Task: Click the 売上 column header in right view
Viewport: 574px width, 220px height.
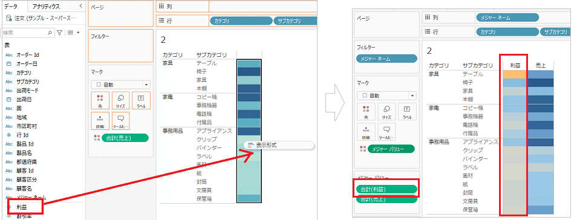Action: coord(540,65)
